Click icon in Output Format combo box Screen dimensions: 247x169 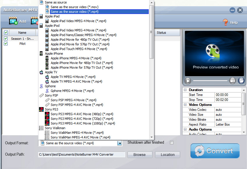[42, 143]
